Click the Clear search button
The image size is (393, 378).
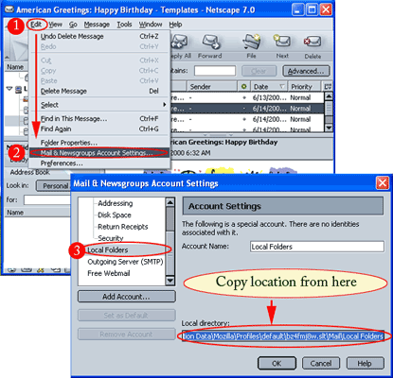pyautogui.click(x=259, y=71)
